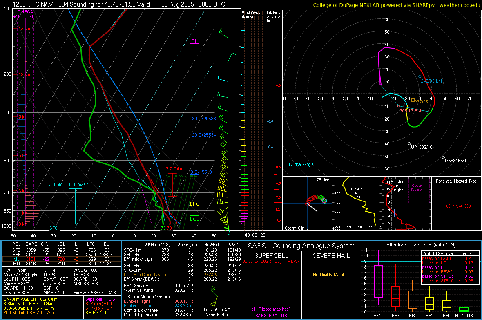Click the Supercell = 40.6 composite value
The image size is (482, 320).
pos(100,299)
